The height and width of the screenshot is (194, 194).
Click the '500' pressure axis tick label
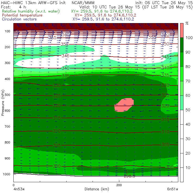(x=7, y=95)
